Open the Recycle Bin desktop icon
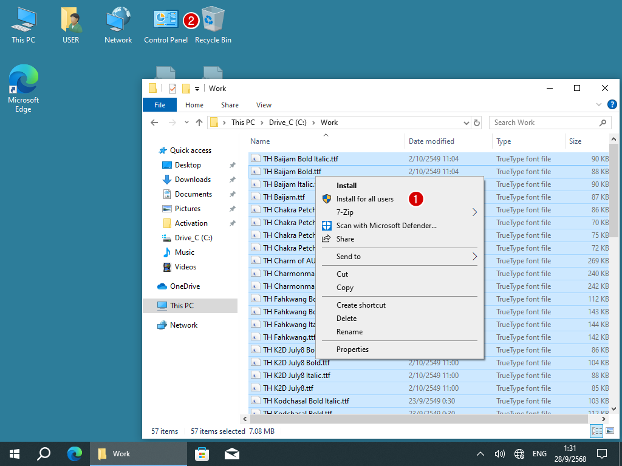622x466 pixels. (x=213, y=24)
